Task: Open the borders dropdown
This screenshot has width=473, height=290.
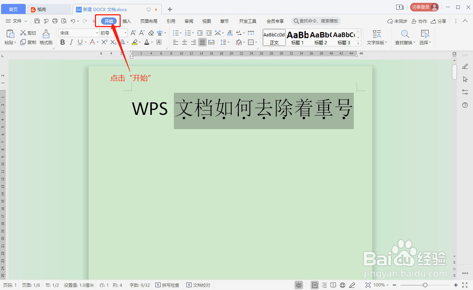Action: (256, 42)
